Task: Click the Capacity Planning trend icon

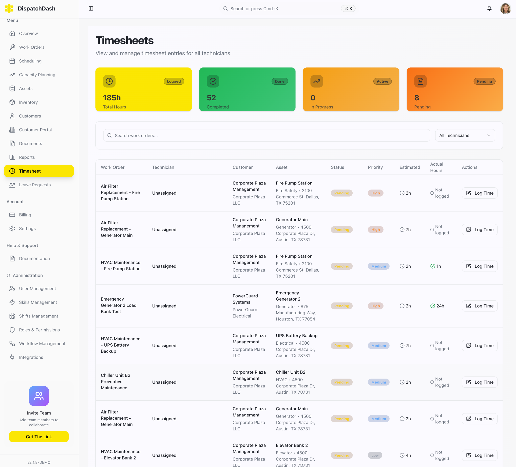Action: tap(12, 75)
